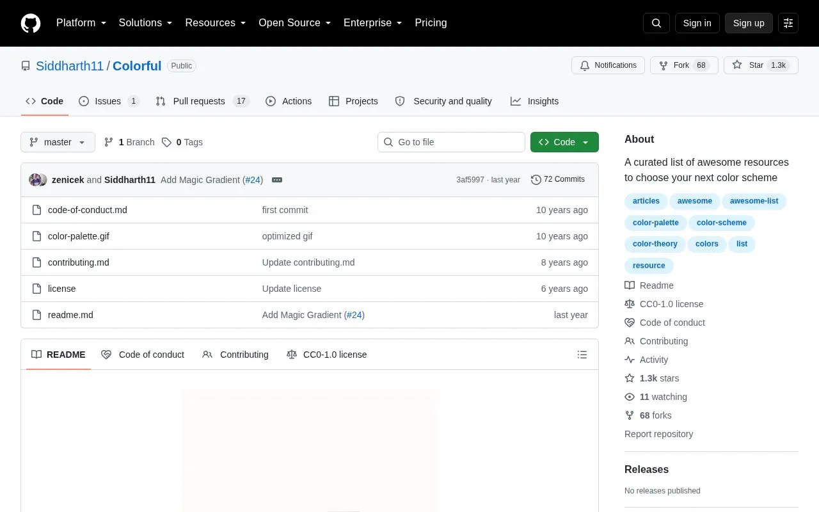Click the Sign in button

coord(697,23)
